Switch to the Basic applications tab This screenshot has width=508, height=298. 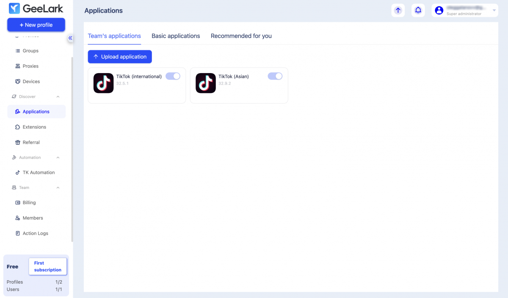pos(176,36)
